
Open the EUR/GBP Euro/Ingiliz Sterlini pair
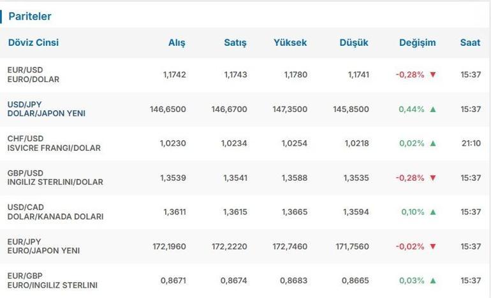[52, 280]
